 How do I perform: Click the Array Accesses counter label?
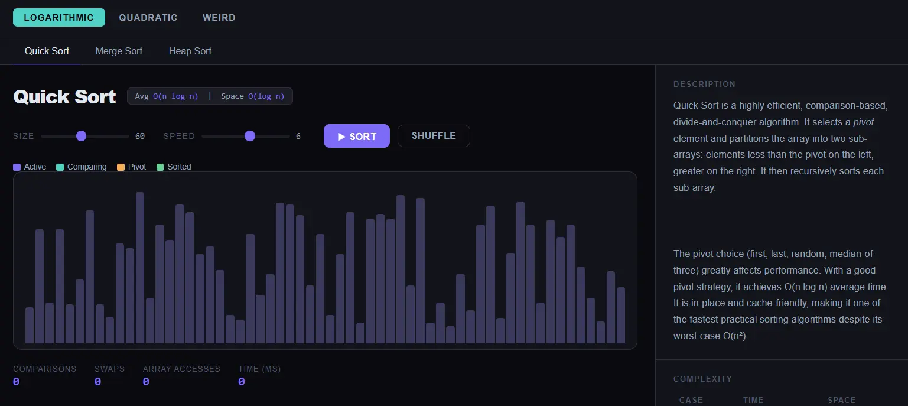181,369
